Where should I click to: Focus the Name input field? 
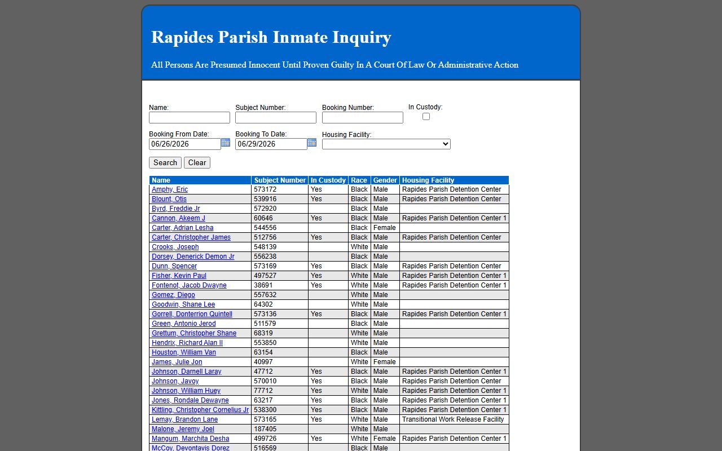pos(190,117)
